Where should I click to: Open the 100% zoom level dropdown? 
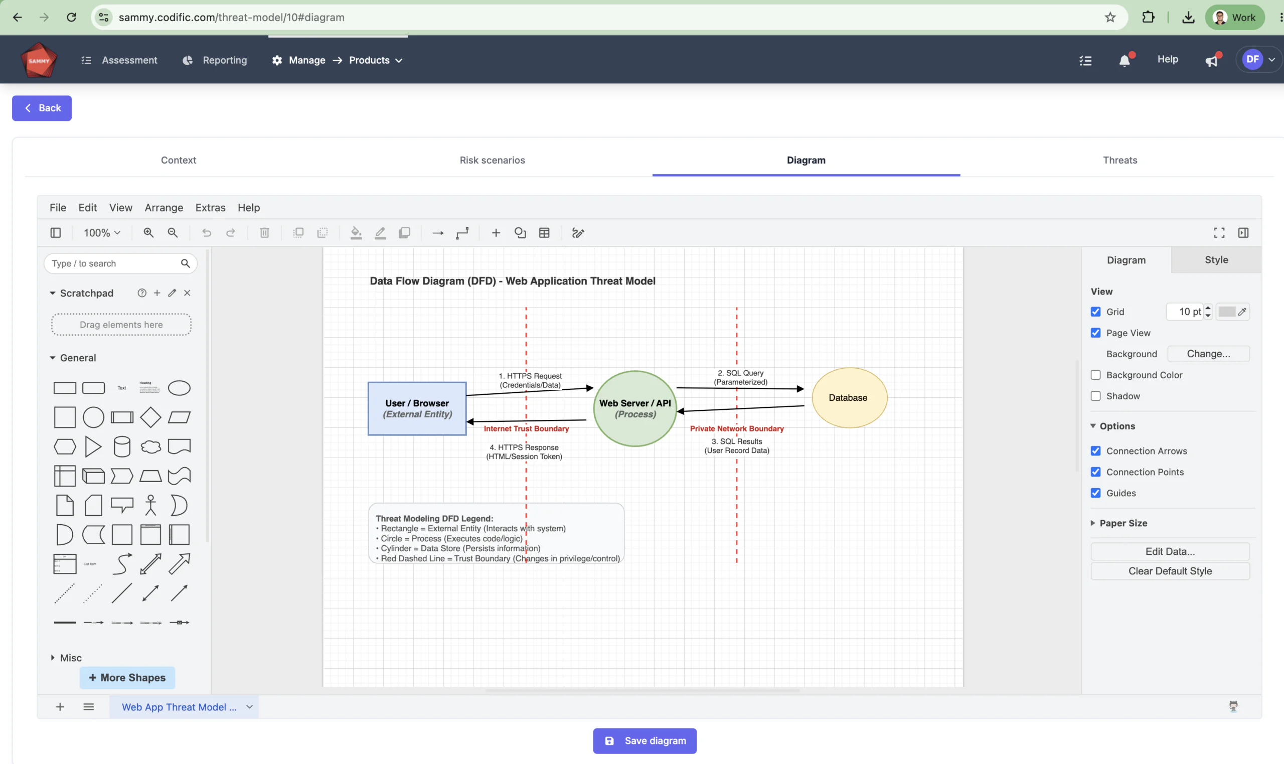(102, 233)
